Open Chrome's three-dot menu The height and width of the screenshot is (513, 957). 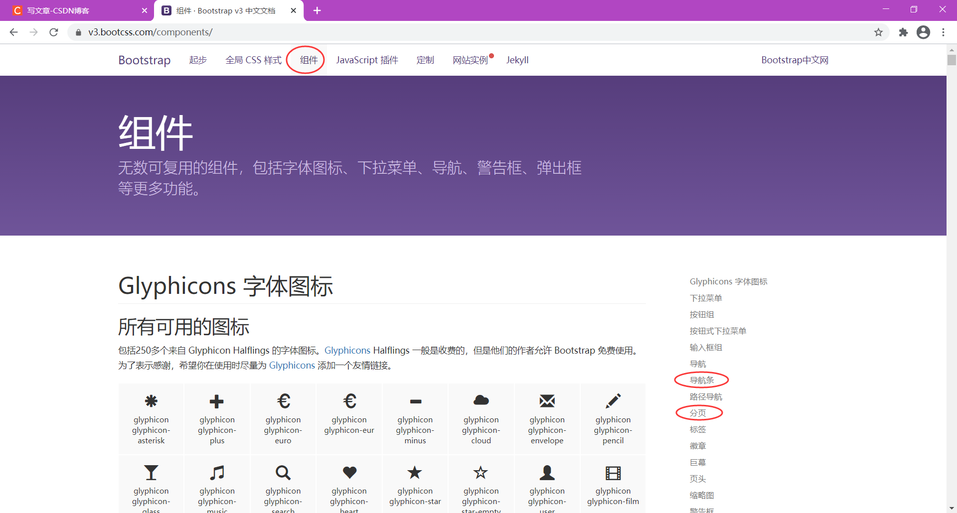[x=943, y=32]
